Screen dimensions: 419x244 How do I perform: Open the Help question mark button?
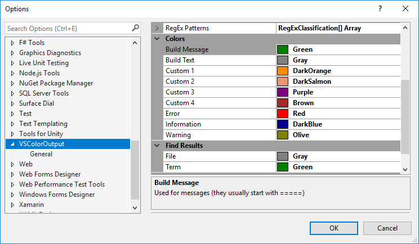point(380,9)
